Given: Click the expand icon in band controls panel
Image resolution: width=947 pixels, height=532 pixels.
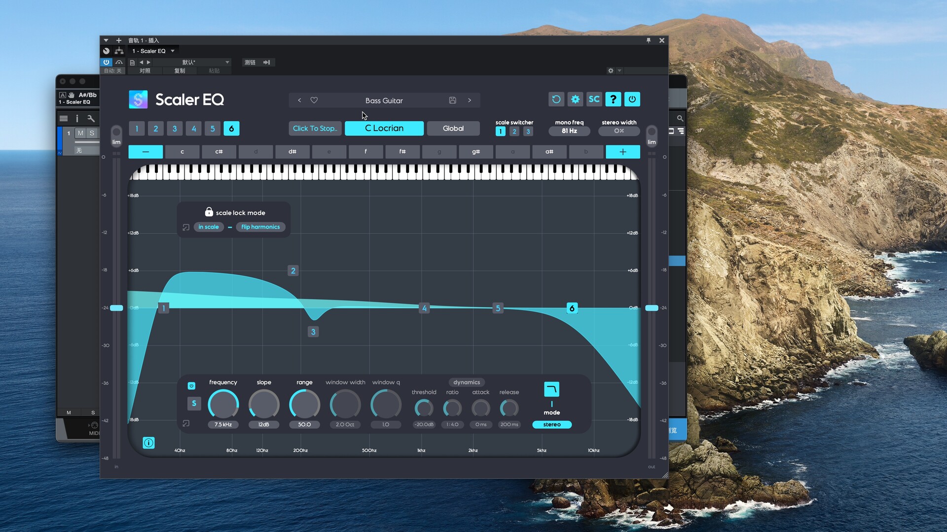Looking at the screenshot, I should (x=186, y=424).
